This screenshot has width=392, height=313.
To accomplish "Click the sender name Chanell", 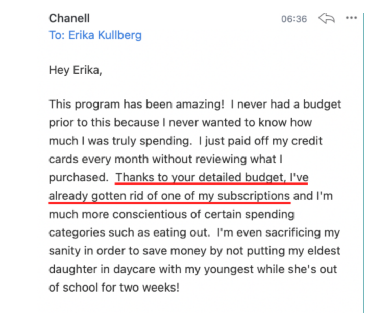I will [x=69, y=18].
